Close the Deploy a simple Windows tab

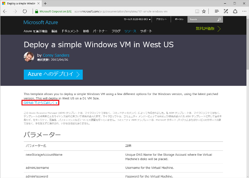tap(38, 3)
